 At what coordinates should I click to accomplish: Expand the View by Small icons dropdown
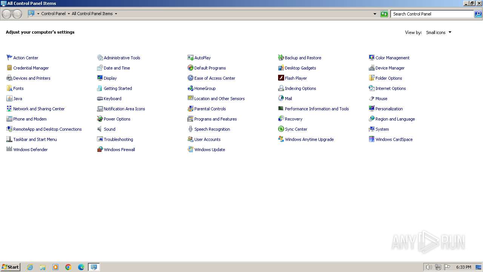coord(439,32)
